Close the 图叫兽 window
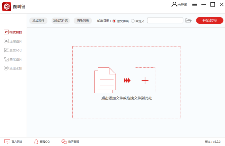Screen dimensions: 225x146 tap(222, 5)
